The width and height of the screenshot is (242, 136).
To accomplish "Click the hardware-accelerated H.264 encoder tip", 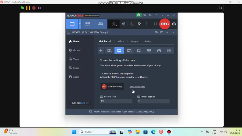I will (122, 112).
